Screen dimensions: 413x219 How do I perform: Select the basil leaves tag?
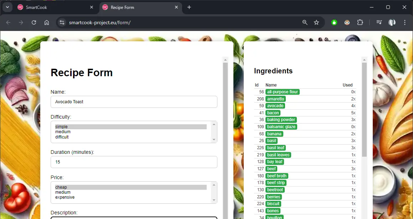(278, 155)
